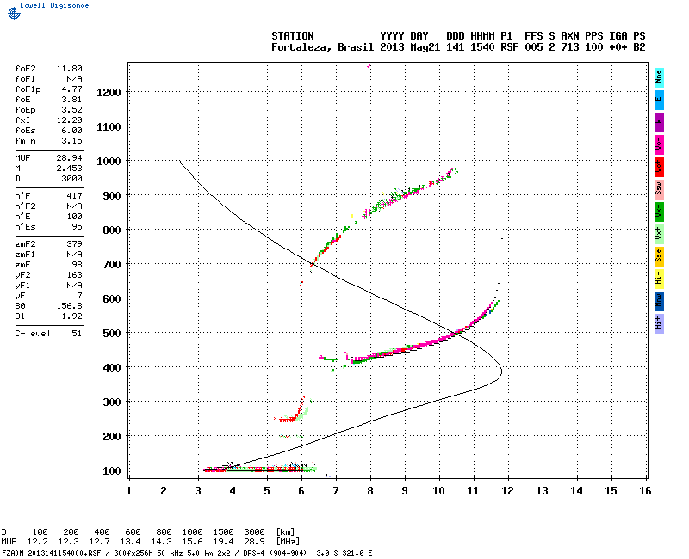This screenshot has width=689, height=559.
Task: Click the MUF value 28.94 in the parameter list
Action: (70, 158)
